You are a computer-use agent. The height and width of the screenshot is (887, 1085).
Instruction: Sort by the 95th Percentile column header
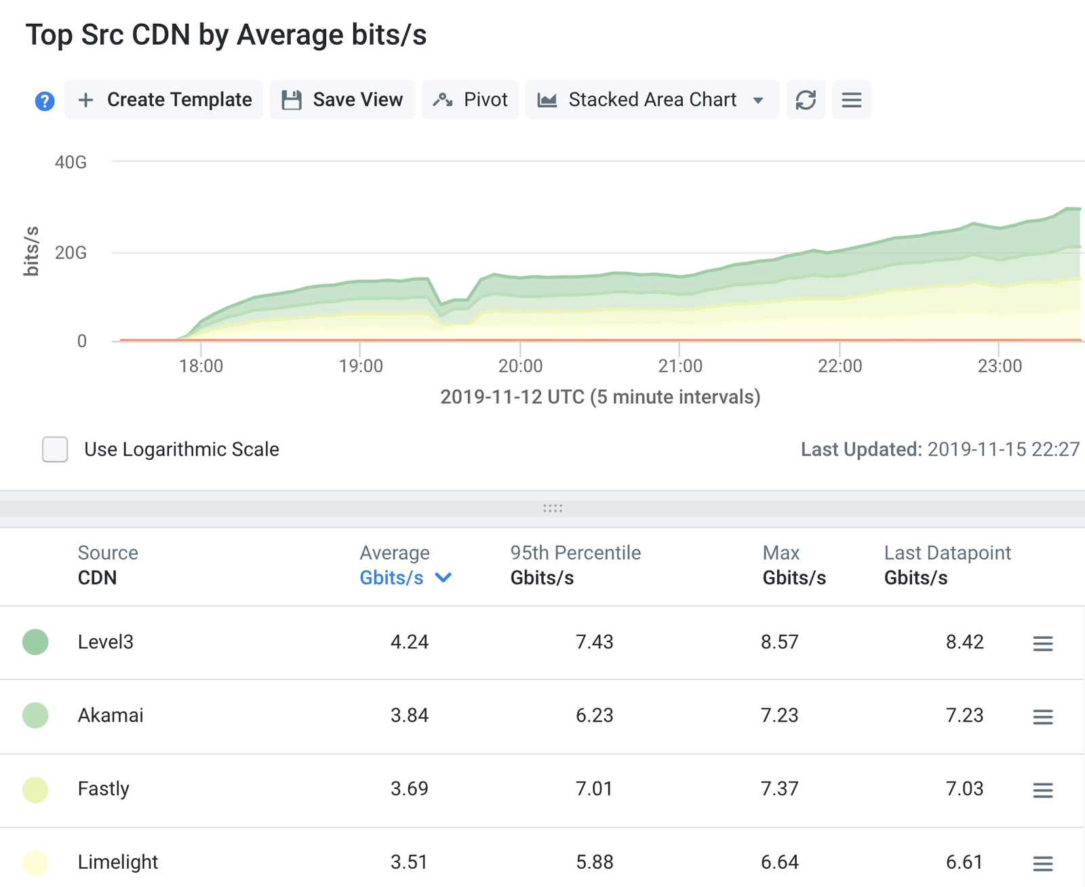coord(576,565)
